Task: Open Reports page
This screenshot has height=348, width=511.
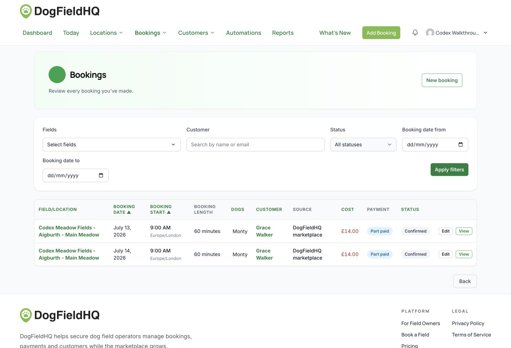Action: (283, 33)
